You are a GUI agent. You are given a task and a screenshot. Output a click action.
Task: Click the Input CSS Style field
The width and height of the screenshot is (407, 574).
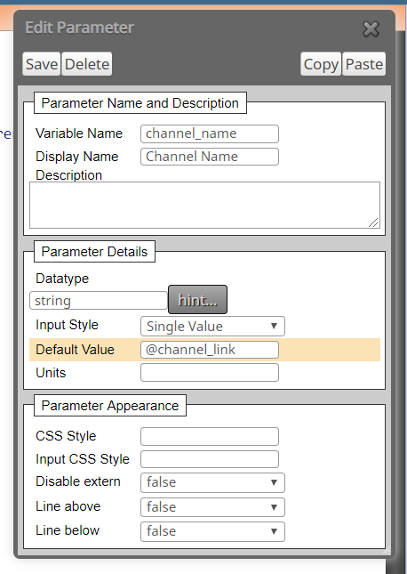pos(210,459)
